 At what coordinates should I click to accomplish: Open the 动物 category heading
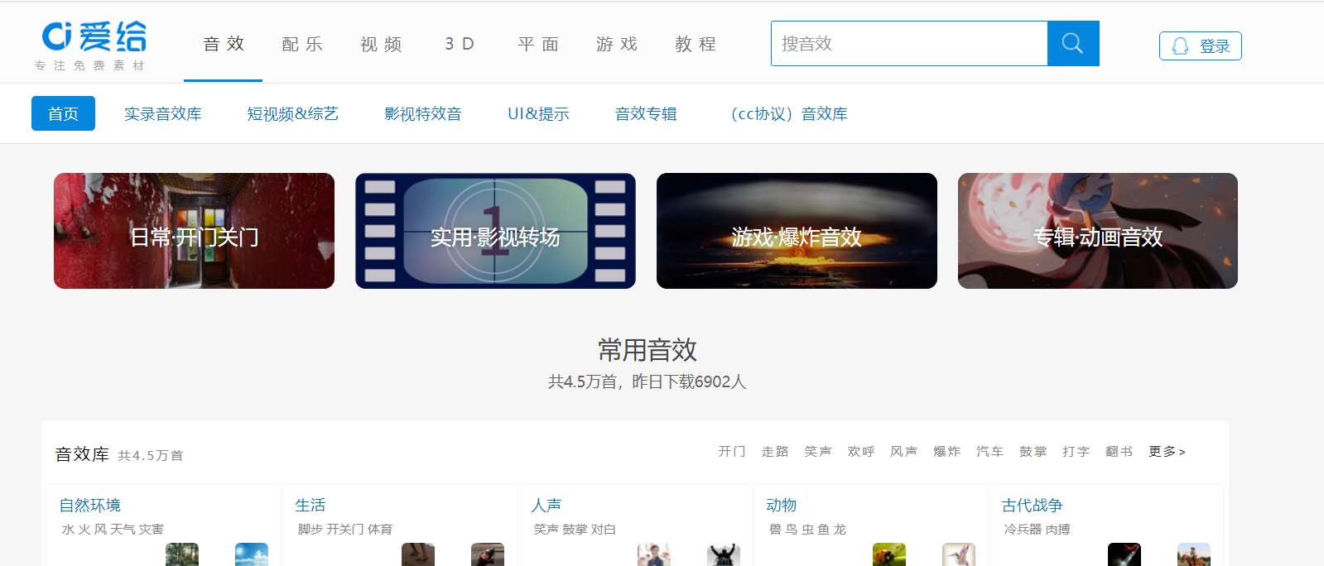782,506
